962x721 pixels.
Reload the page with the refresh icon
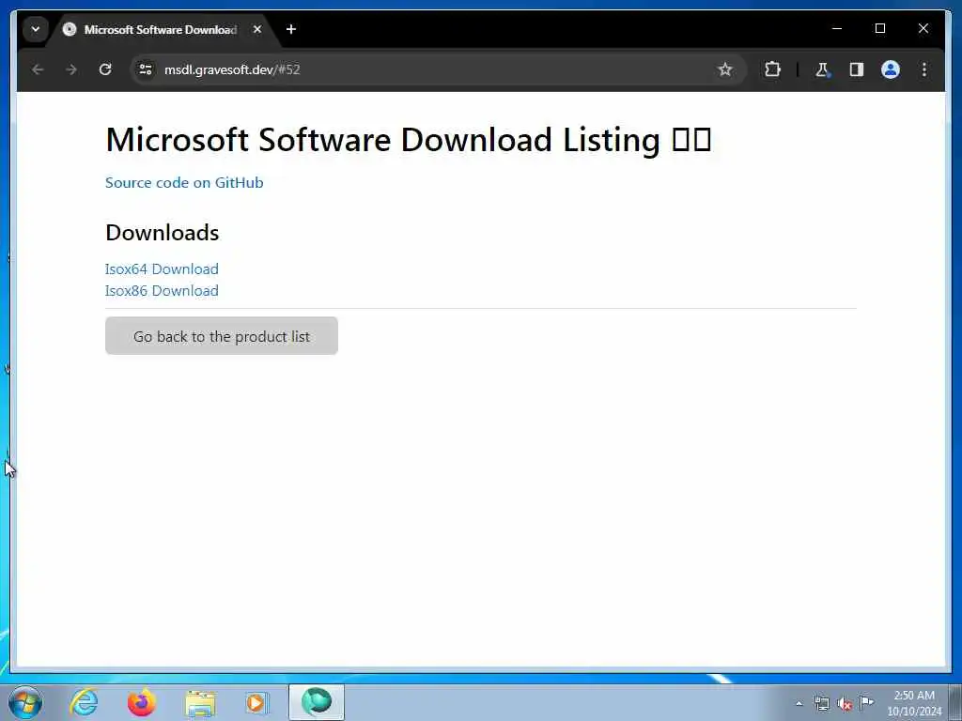pos(105,69)
